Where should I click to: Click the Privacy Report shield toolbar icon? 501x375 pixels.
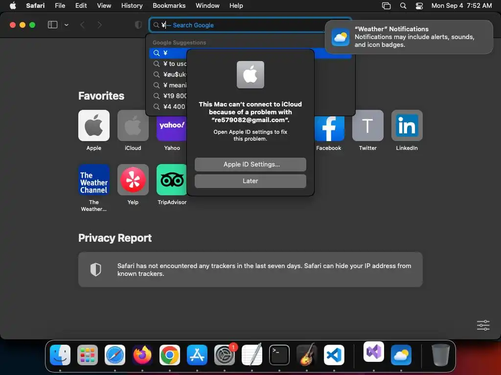point(138,25)
